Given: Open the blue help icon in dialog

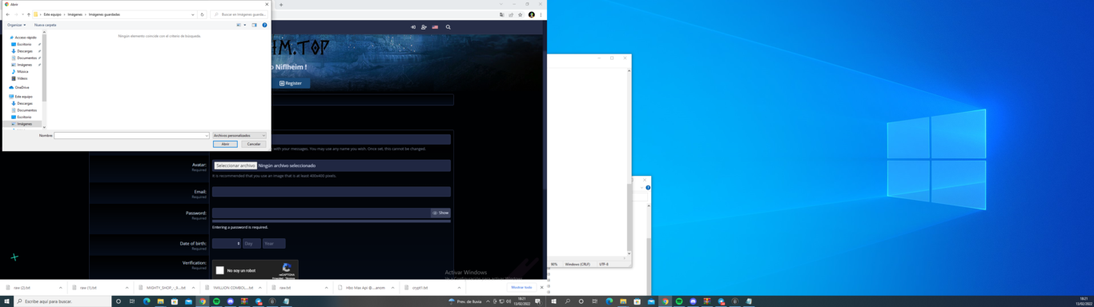Looking at the screenshot, I should point(264,25).
